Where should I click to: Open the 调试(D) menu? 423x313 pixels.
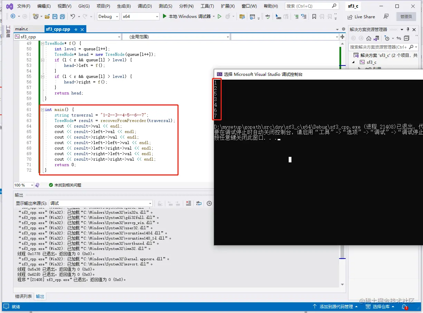[145, 6]
